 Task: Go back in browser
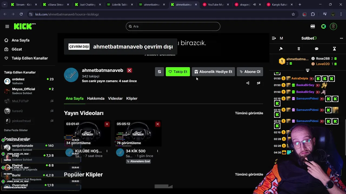[5, 14]
